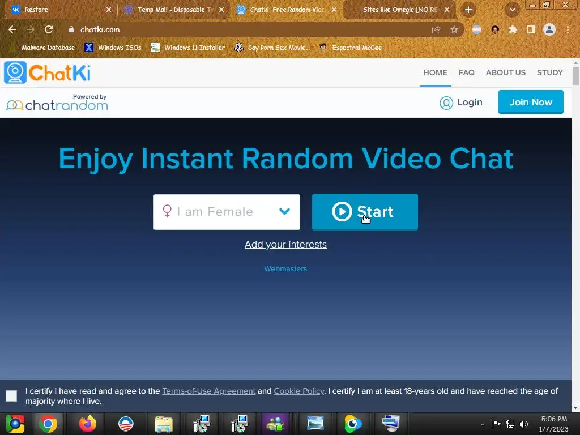Click the scrollbar down arrow

pyautogui.click(x=575, y=408)
